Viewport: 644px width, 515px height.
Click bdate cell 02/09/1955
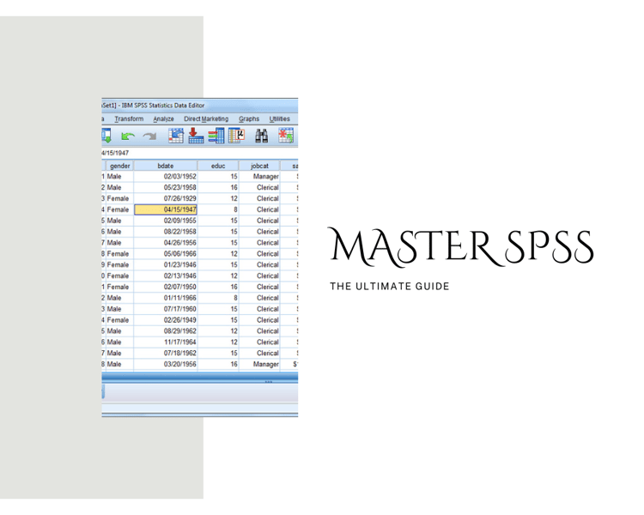pyautogui.click(x=166, y=221)
